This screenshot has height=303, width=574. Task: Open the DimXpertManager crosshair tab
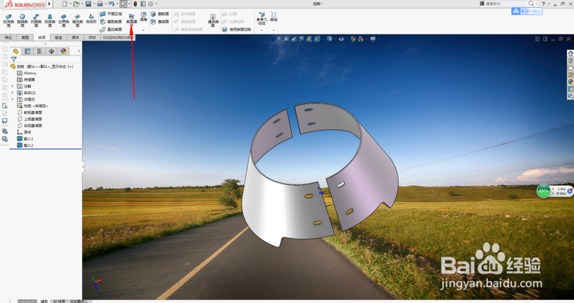(x=51, y=52)
